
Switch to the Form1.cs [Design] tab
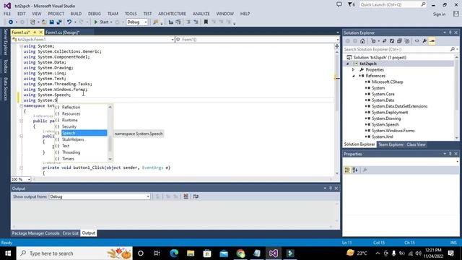[x=63, y=32]
